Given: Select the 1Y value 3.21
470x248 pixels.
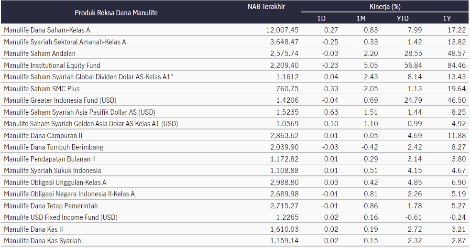Looking at the screenshot, I should coord(459,229).
